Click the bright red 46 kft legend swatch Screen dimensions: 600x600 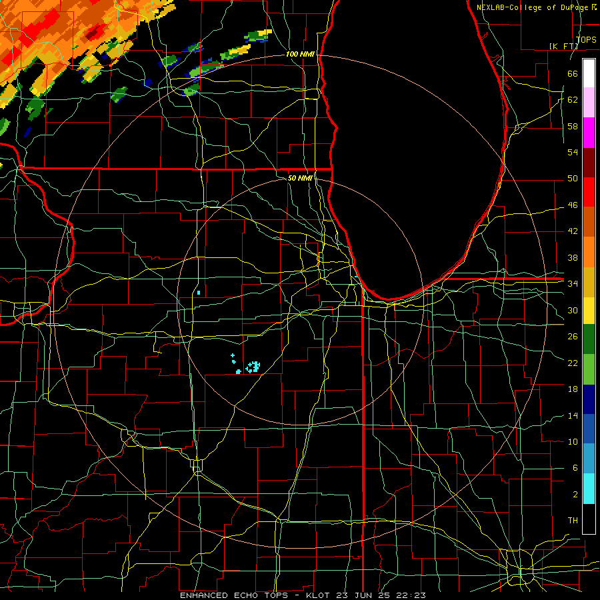coord(589,192)
